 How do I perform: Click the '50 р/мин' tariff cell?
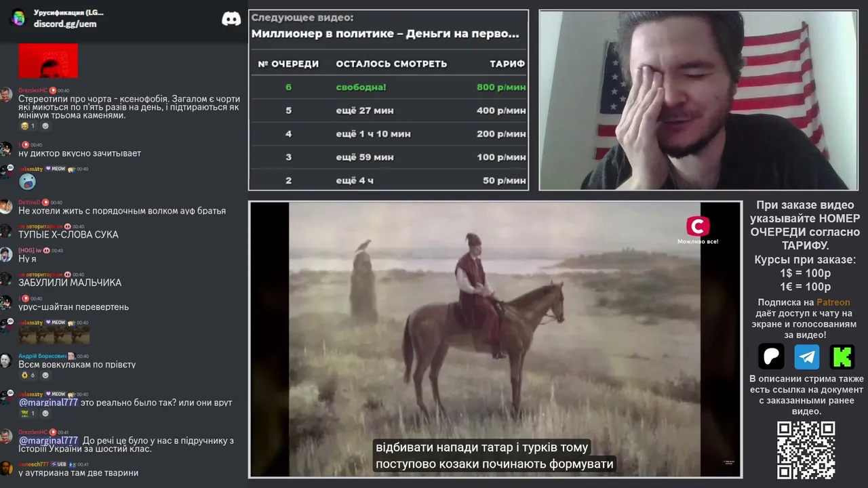(x=504, y=181)
